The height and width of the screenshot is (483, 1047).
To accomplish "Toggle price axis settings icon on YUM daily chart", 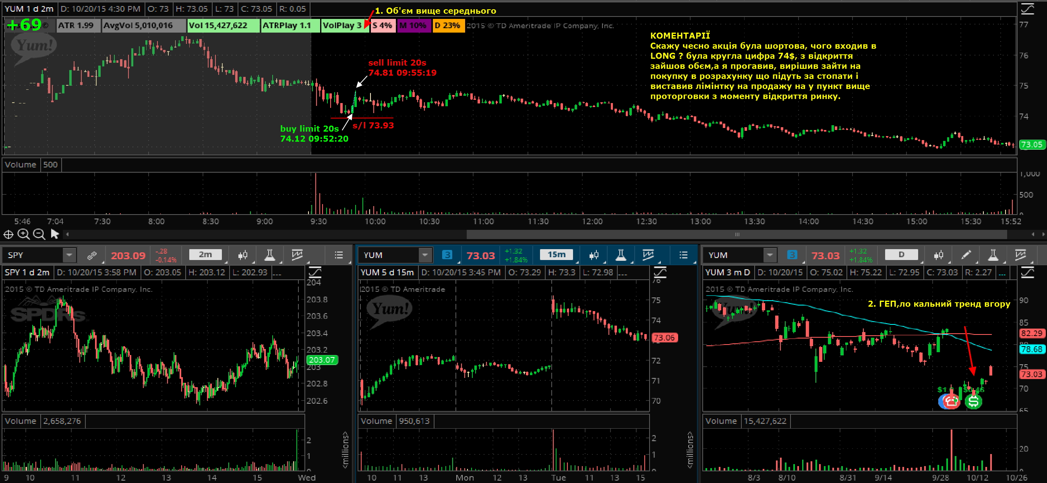I will point(1028,272).
